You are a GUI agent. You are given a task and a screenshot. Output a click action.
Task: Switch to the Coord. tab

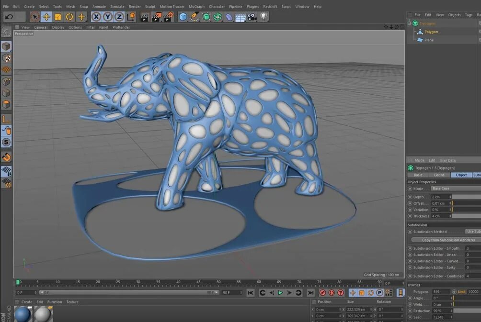[x=439, y=175]
